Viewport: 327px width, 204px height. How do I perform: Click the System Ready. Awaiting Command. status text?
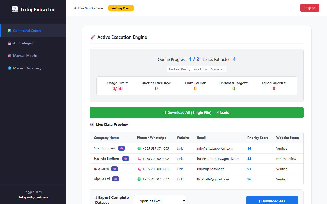(x=197, y=69)
